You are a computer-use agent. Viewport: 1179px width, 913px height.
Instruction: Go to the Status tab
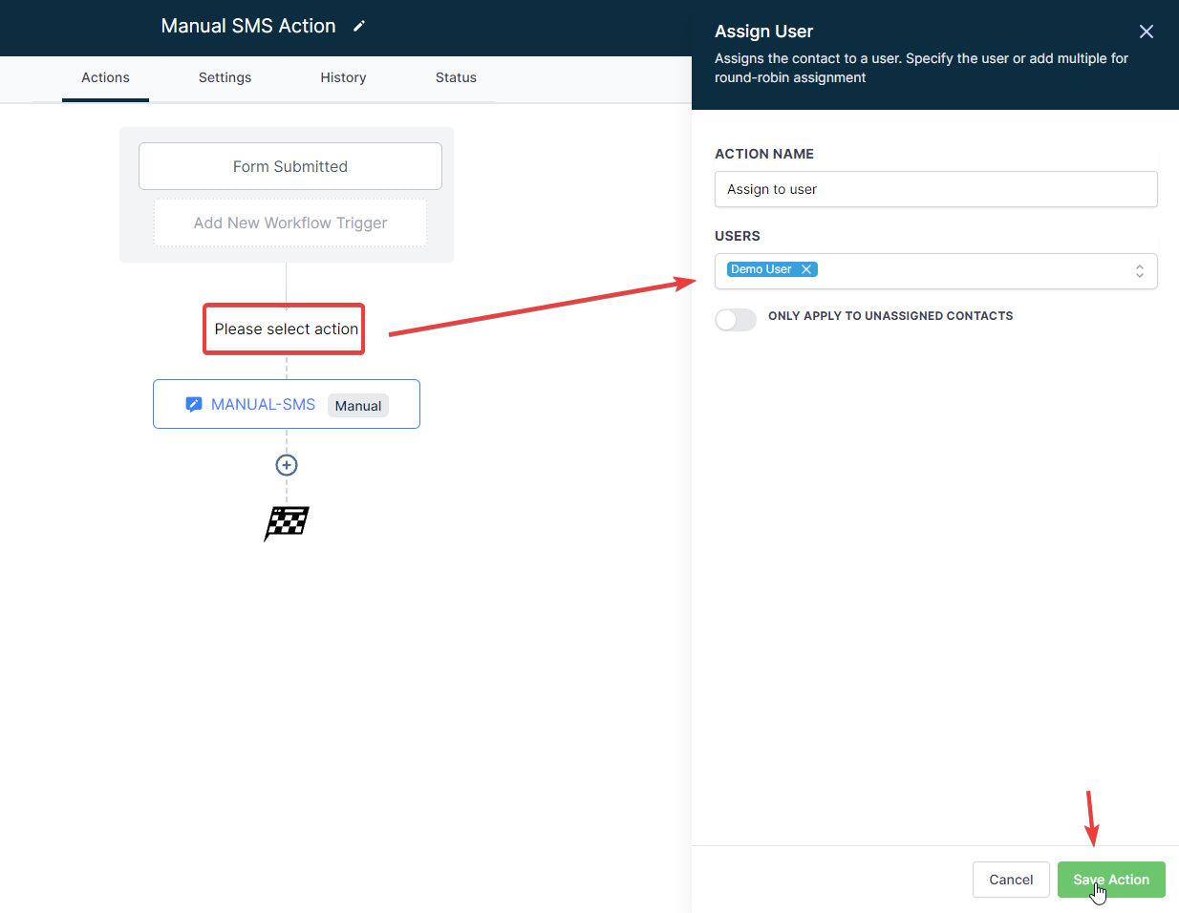[456, 78]
